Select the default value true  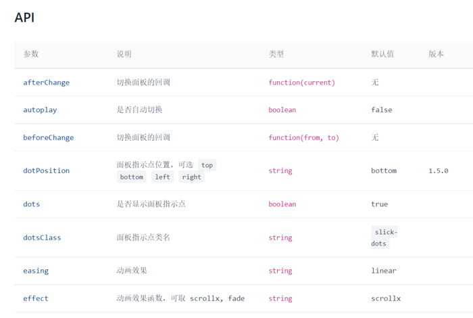(x=380, y=204)
